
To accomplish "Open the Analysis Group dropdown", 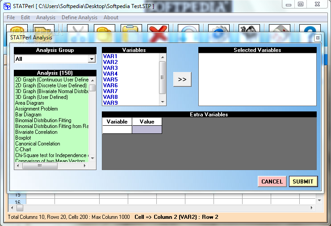I will pos(92,59).
